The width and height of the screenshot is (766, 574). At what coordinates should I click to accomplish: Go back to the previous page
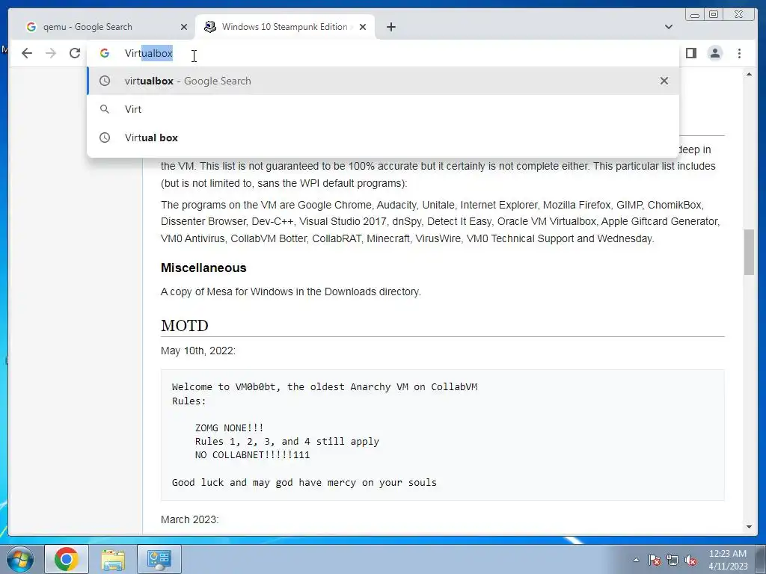coord(27,53)
